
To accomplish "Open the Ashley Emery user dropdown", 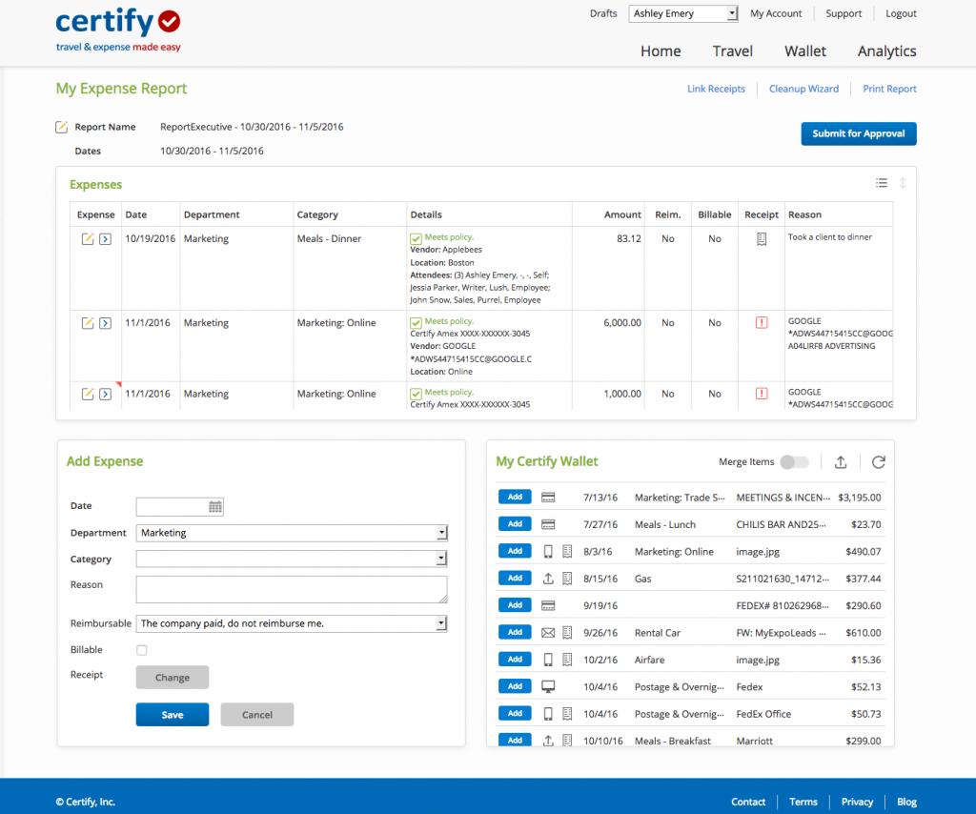I will (x=682, y=12).
